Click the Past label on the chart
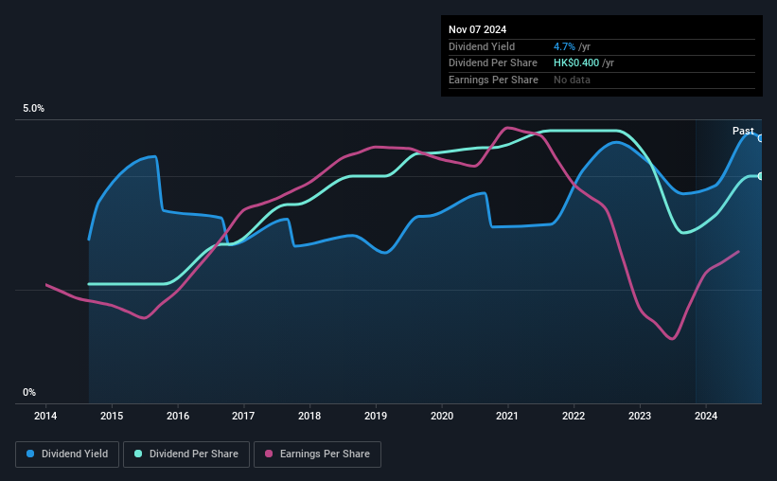777x481 pixels. coord(743,131)
